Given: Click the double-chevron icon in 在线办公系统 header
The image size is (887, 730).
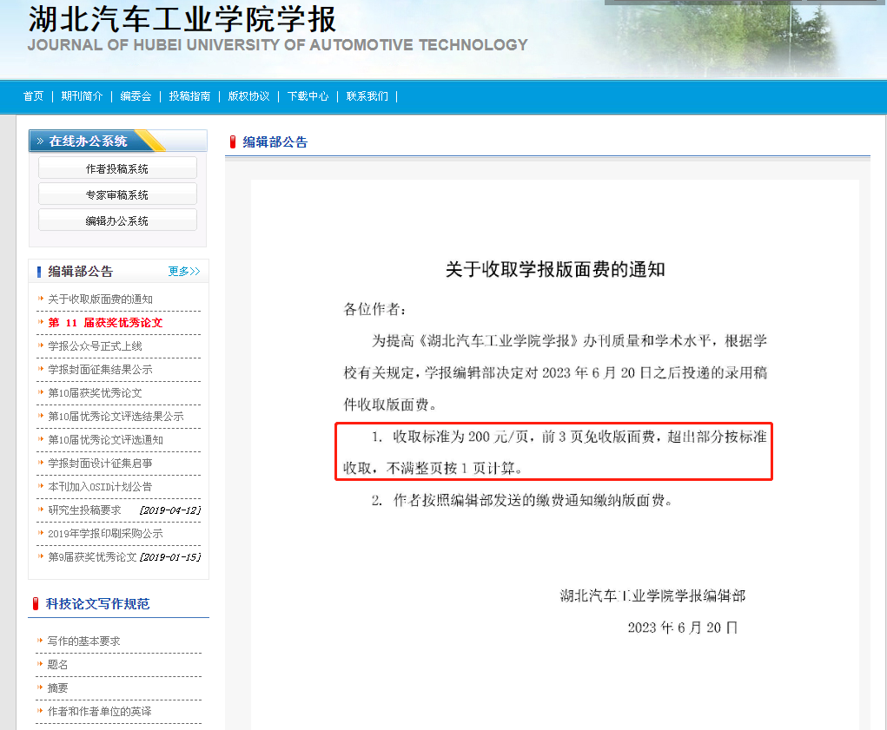Looking at the screenshot, I should point(40,141).
